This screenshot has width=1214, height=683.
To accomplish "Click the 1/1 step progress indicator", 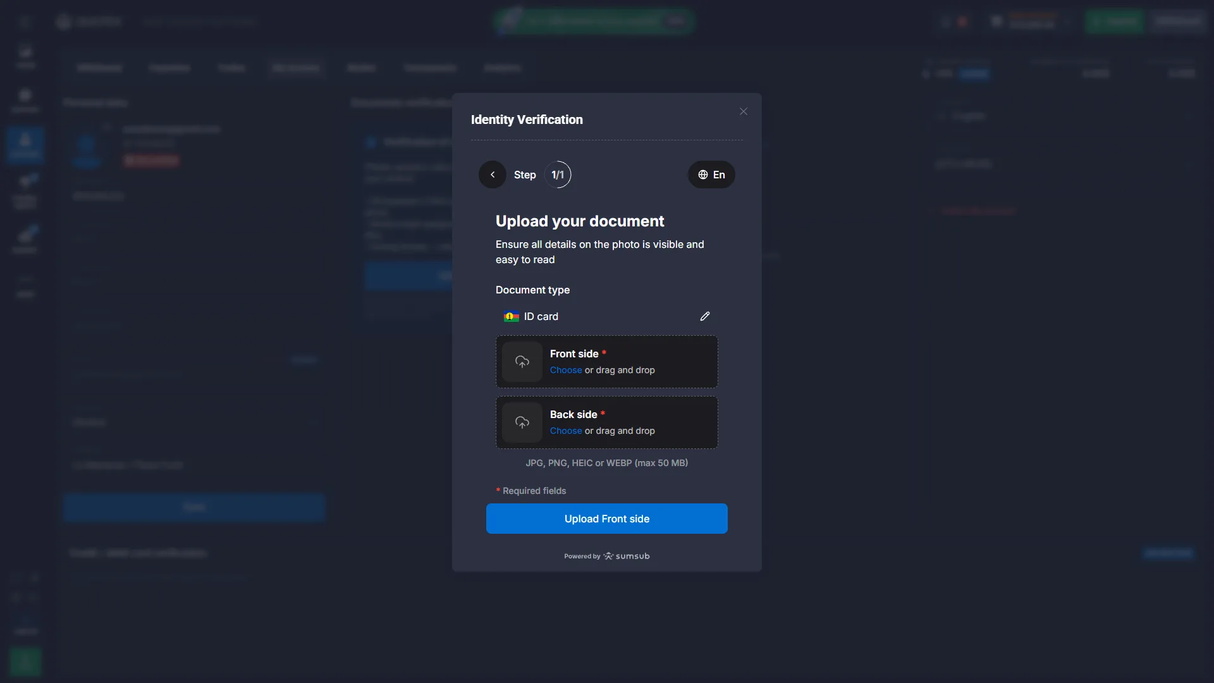I will click(558, 175).
